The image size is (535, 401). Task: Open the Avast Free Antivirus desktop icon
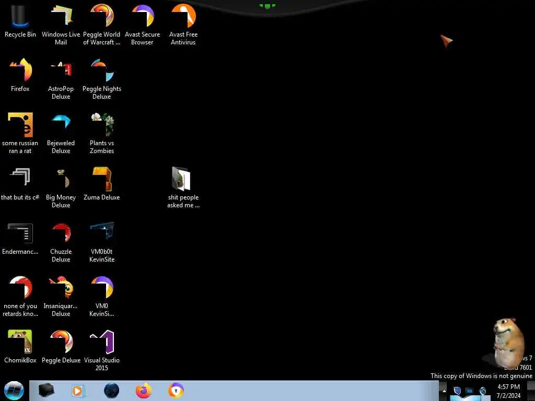click(x=183, y=25)
